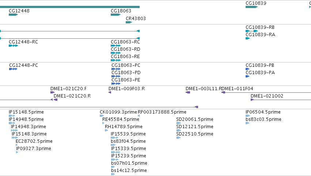
Task: Click the DME1-009F03.R purple arrowhead glyph
Action: tap(110, 92)
